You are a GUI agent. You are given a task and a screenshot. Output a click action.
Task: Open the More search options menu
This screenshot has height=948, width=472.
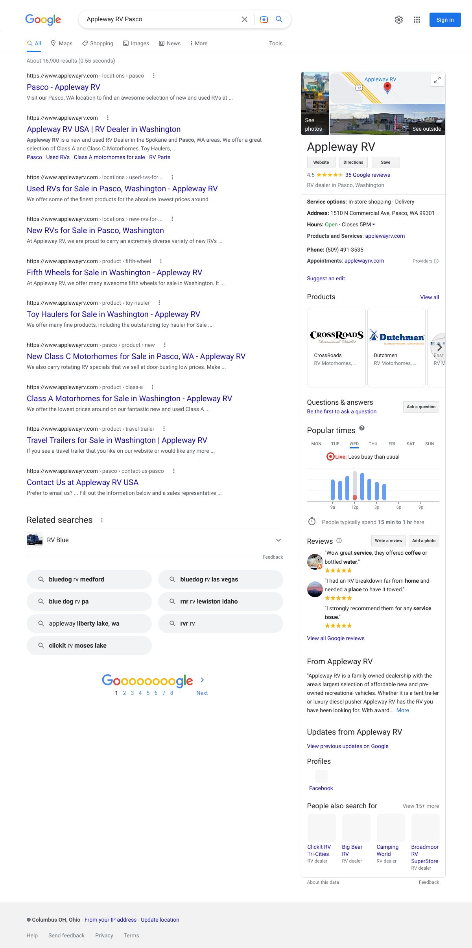(x=199, y=43)
